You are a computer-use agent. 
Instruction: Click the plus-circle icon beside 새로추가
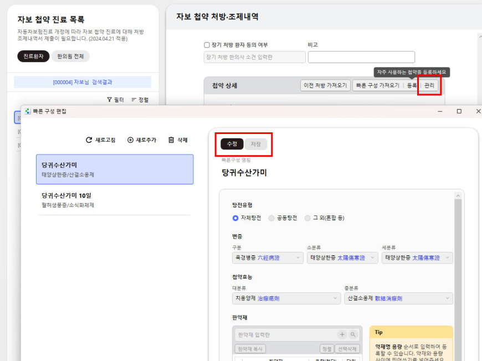[130, 140]
